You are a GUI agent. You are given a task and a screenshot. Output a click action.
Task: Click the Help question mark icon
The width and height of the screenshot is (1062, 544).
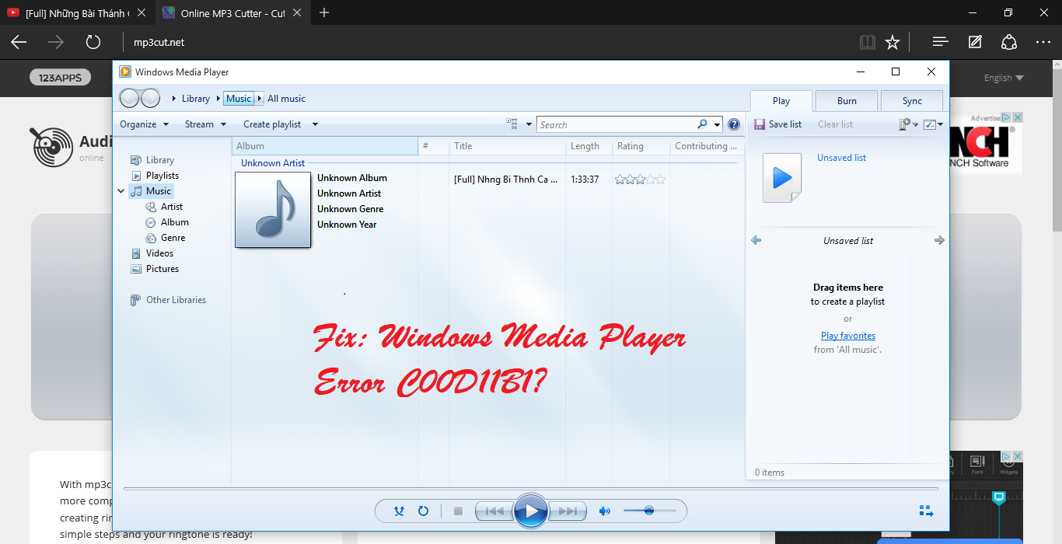tap(732, 124)
